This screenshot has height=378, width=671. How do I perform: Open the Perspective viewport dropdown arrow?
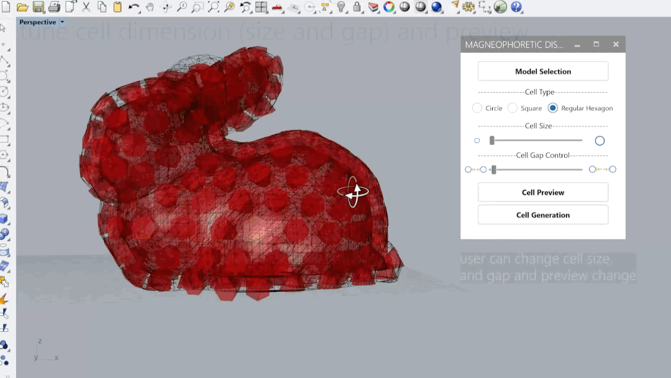click(x=62, y=22)
